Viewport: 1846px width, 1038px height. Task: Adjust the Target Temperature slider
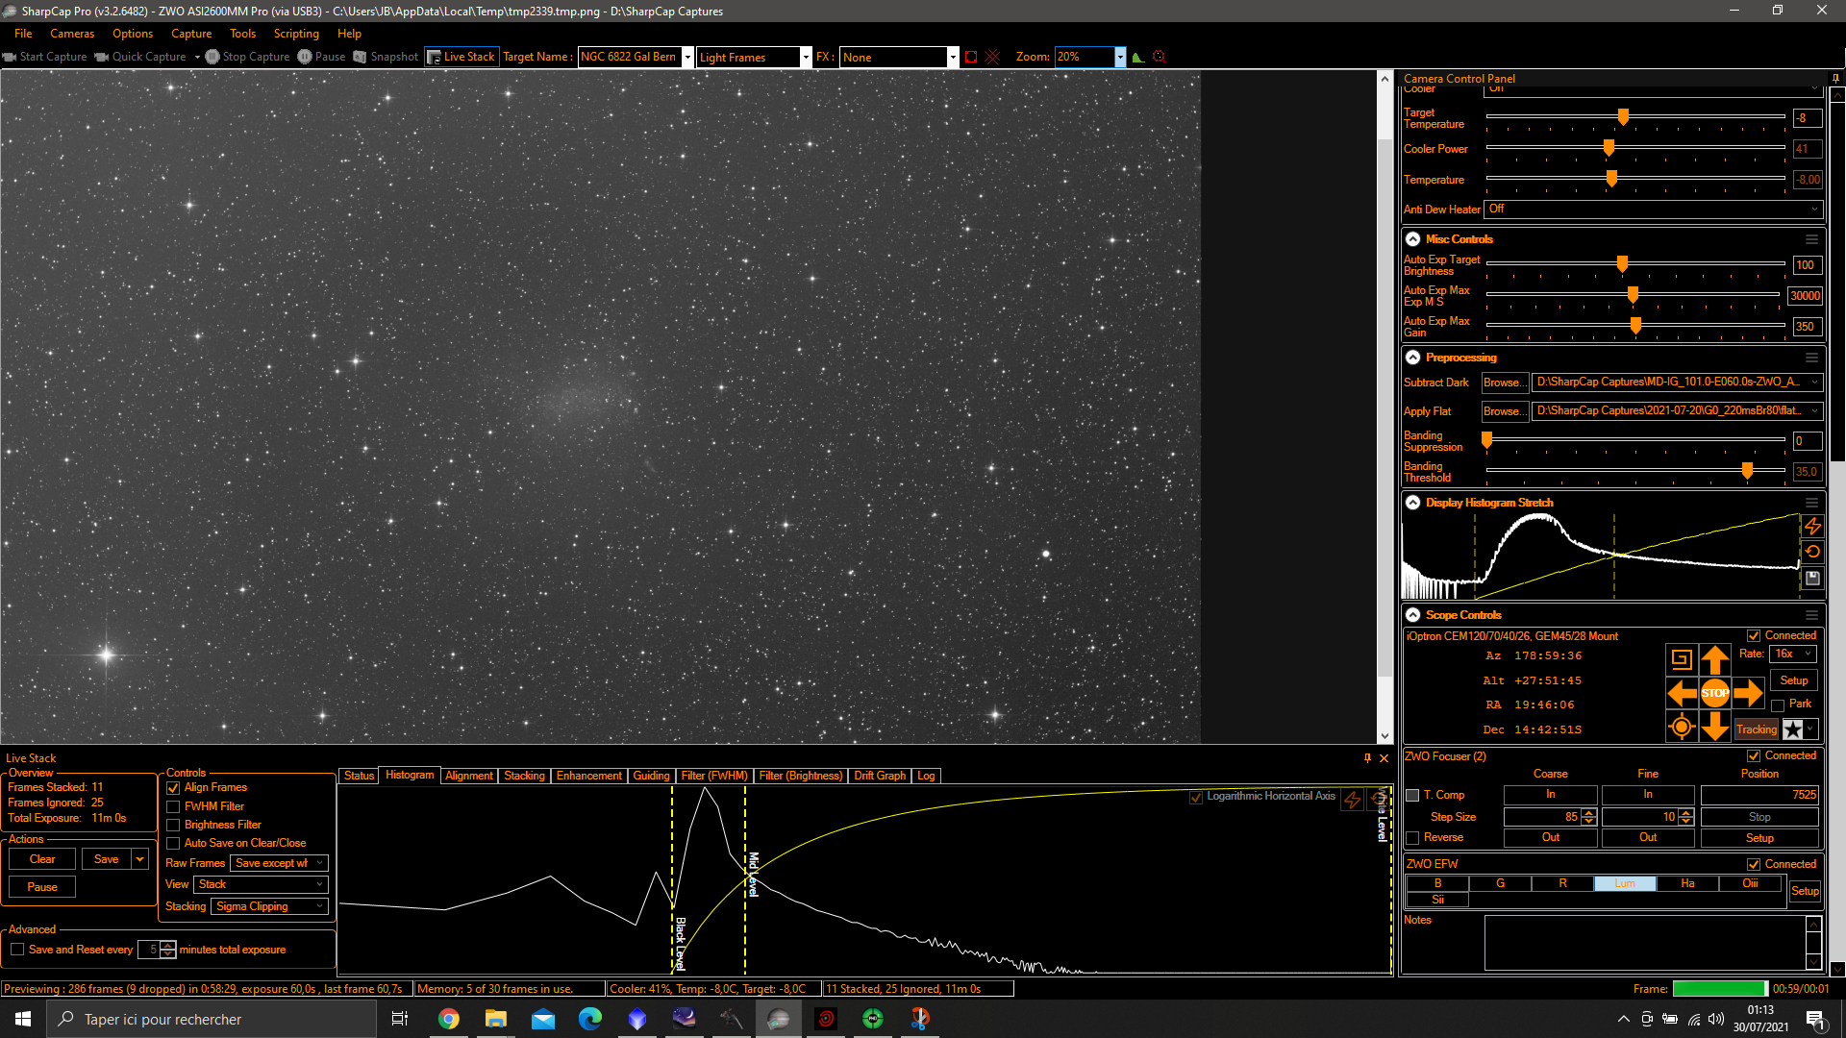1623,117
